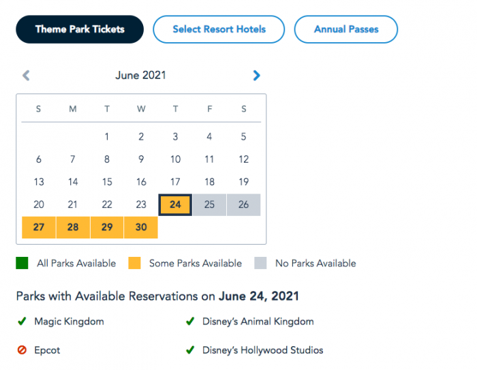Select June 27 on the calendar
477x370 pixels.
39,228
